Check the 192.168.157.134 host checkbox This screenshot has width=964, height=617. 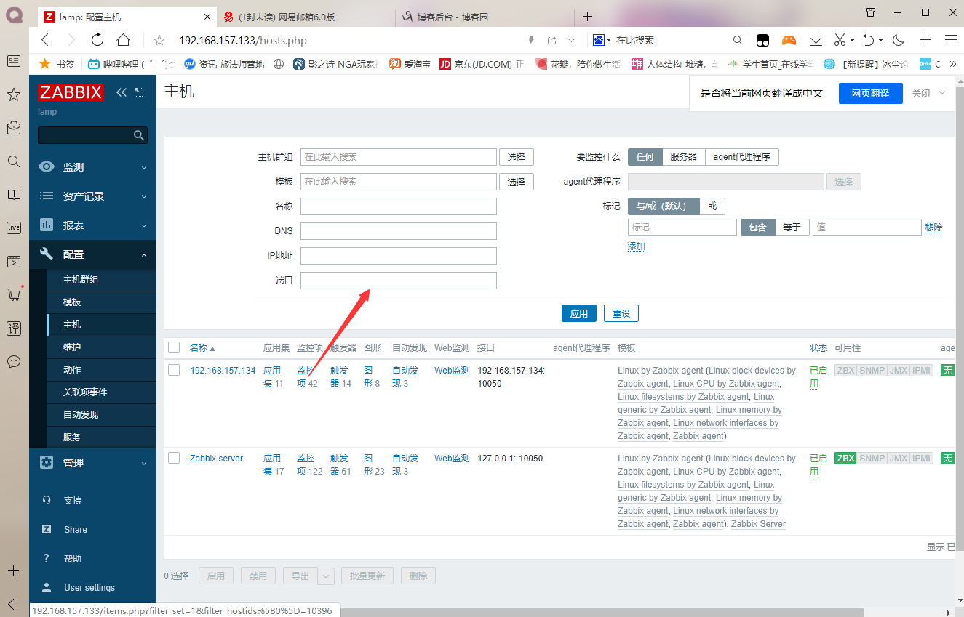click(x=174, y=370)
